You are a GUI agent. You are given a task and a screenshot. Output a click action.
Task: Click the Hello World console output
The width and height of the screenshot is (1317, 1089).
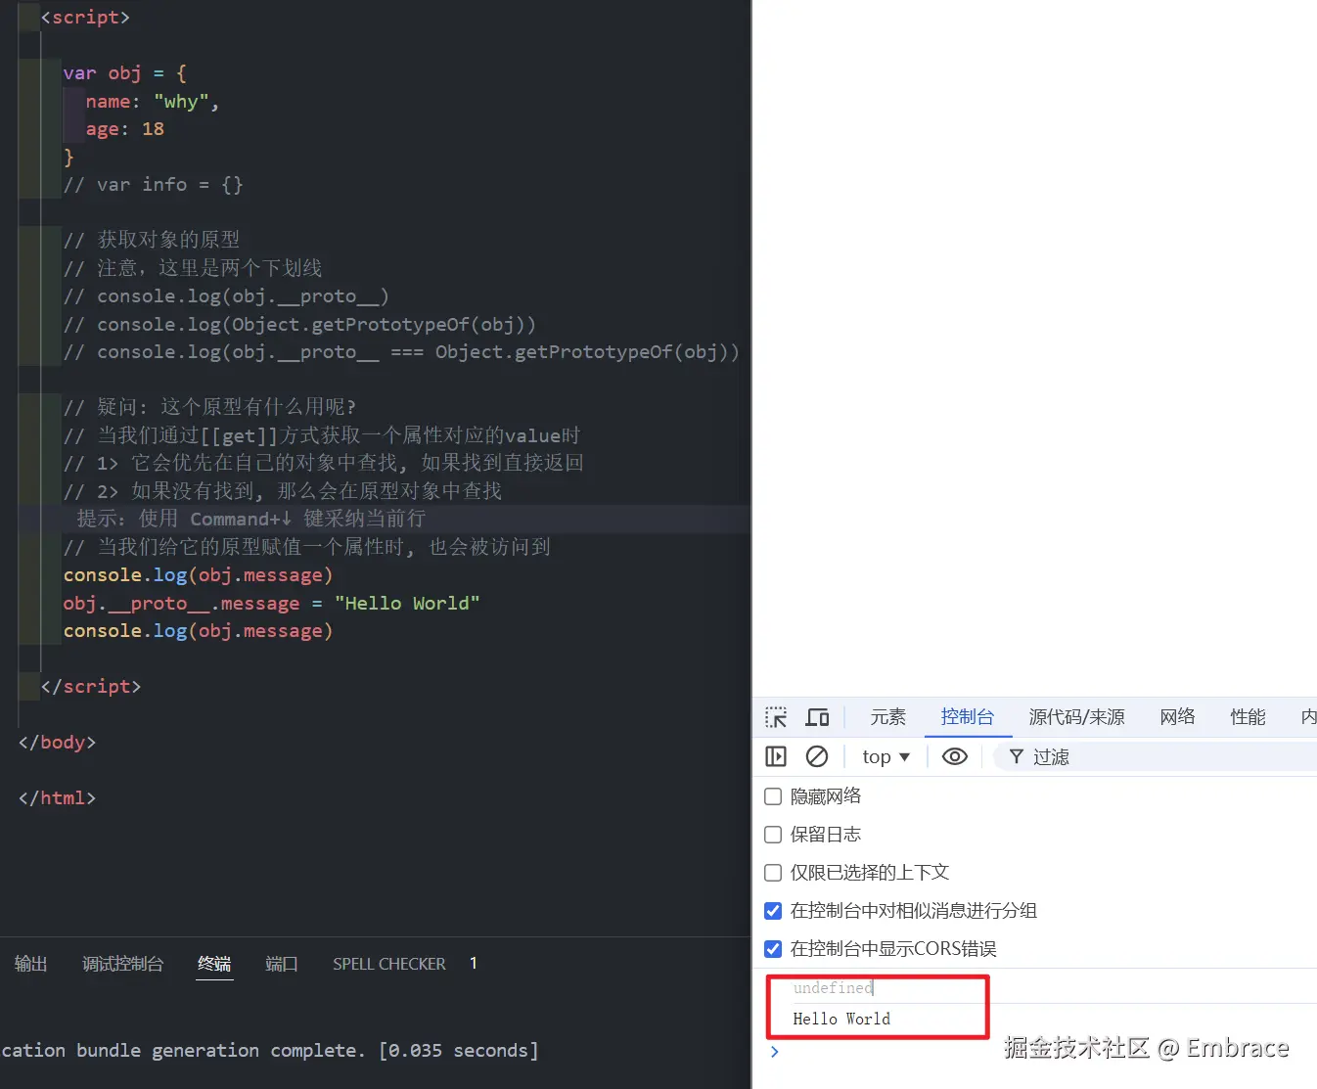tap(841, 1020)
